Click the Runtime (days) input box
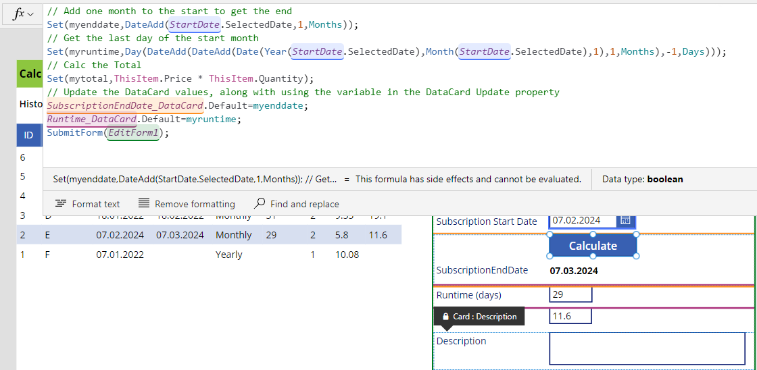This screenshot has height=370, width=757. [x=570, y=294]
